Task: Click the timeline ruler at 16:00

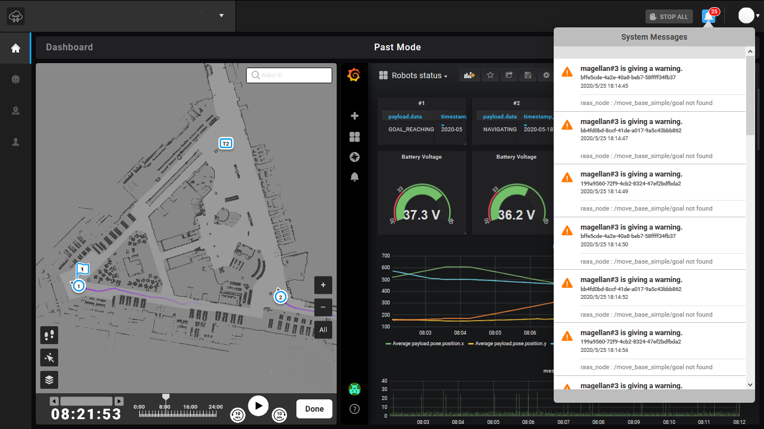Action: coord(190,414)
